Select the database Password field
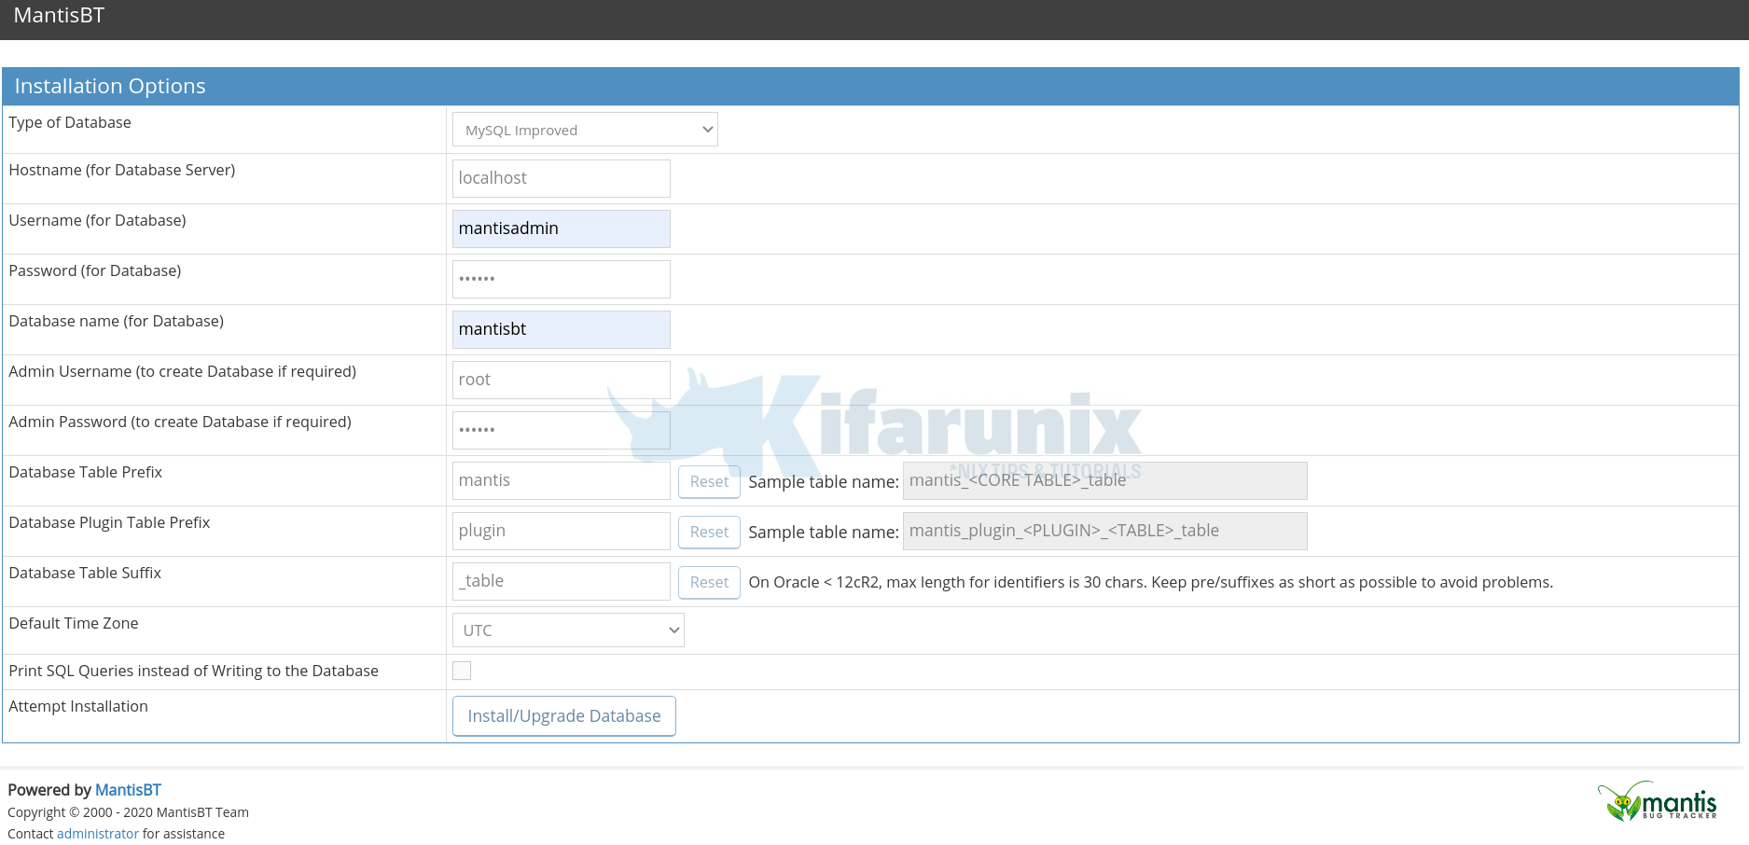This screenshot has width=1749, height=845. [561, 279]
